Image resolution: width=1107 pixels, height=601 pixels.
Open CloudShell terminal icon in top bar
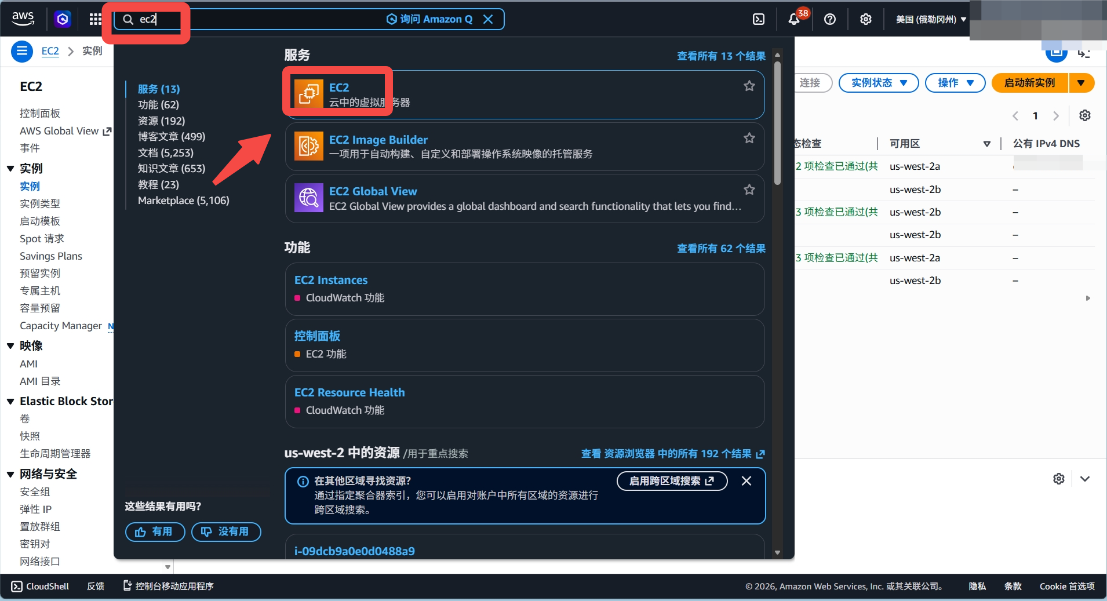pyautogui.click(x=759, y=19)
